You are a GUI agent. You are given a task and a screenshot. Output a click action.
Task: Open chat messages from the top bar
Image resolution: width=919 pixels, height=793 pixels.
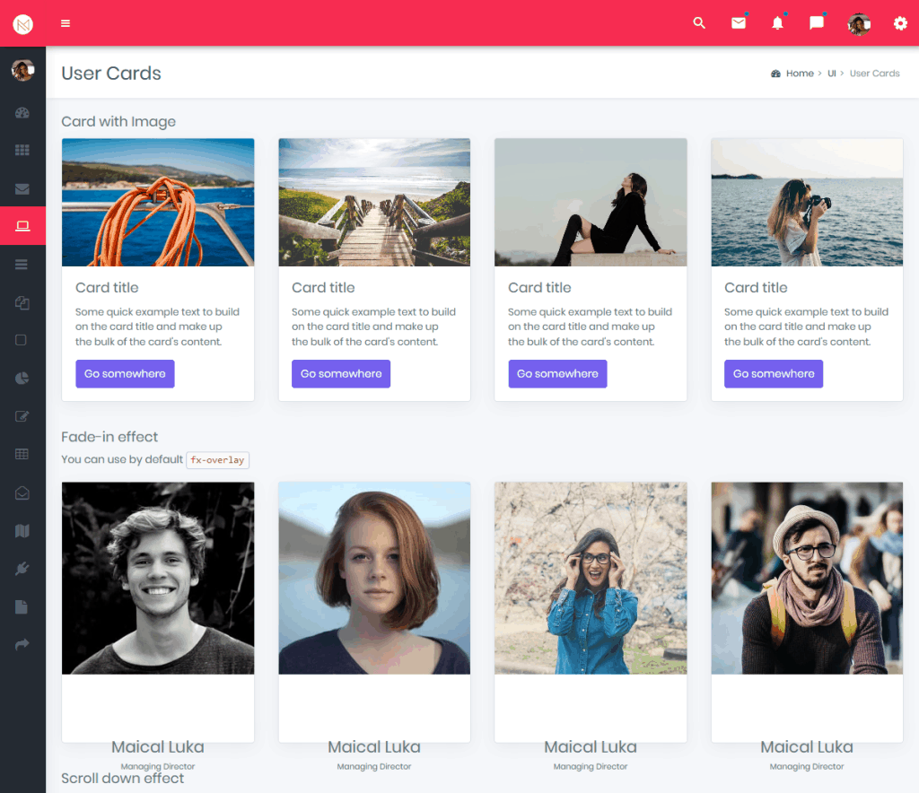816,23
